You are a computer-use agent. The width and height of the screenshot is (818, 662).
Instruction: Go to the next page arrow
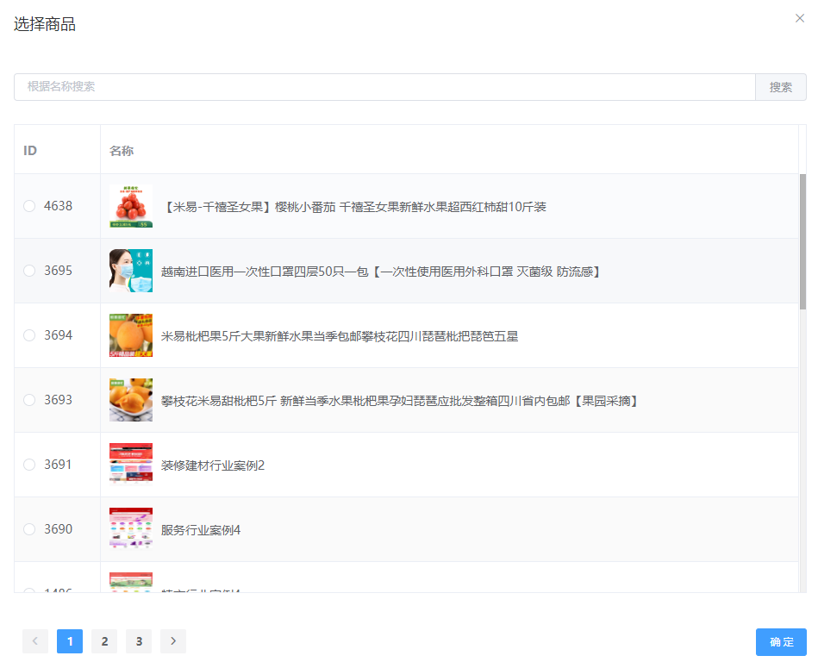click(173, 641)
